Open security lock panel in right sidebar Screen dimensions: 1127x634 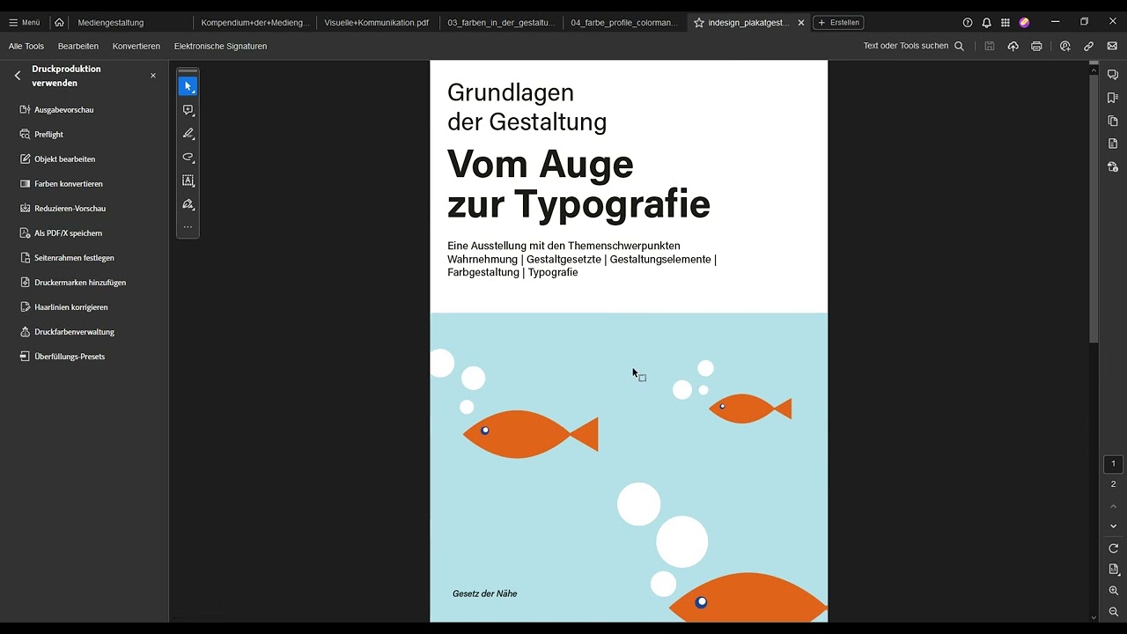(1113, 166)
